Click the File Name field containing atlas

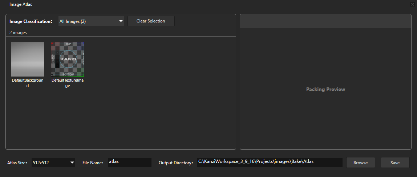130,162
